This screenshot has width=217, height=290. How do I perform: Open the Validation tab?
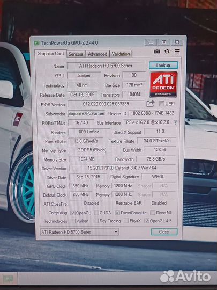tap(121, 54)
